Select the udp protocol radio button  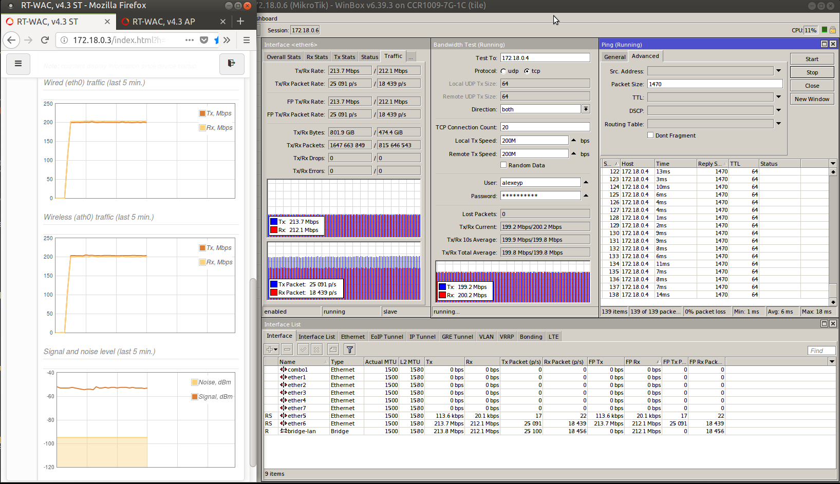pos(503,71)
